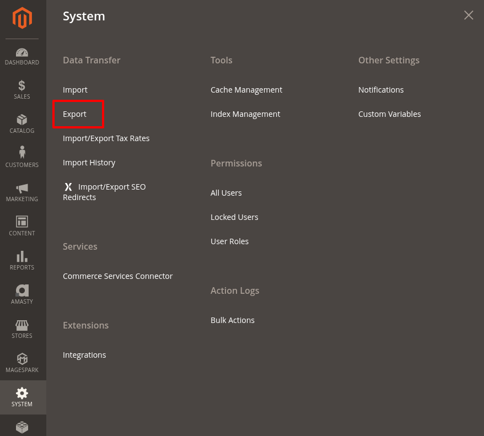The height and width of the screenshot is (436, 484).
Task: Open Import/Export SEO Redirects
Action: [x=104, y=192]
